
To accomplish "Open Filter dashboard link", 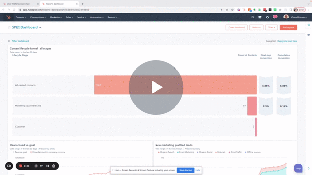I will [20, 41].
